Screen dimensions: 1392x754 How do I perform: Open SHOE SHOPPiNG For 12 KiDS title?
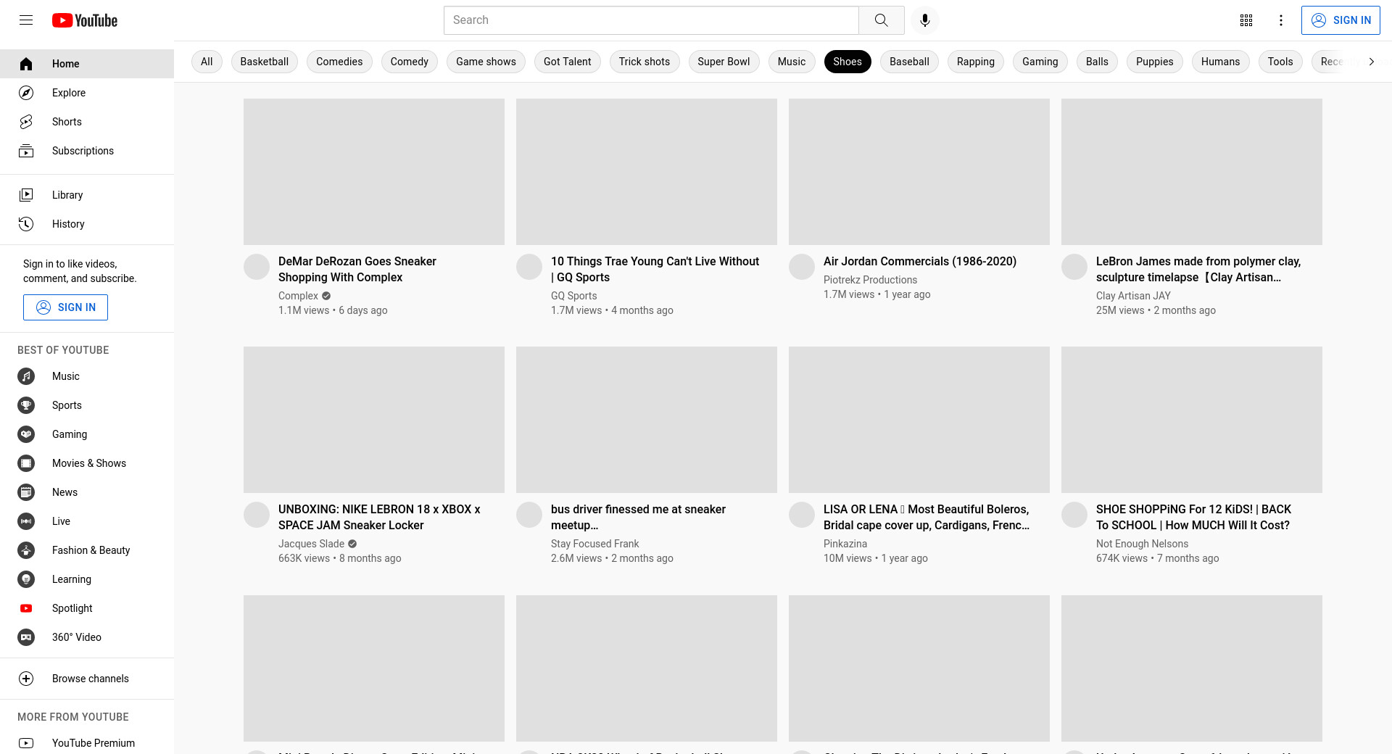1193,517
